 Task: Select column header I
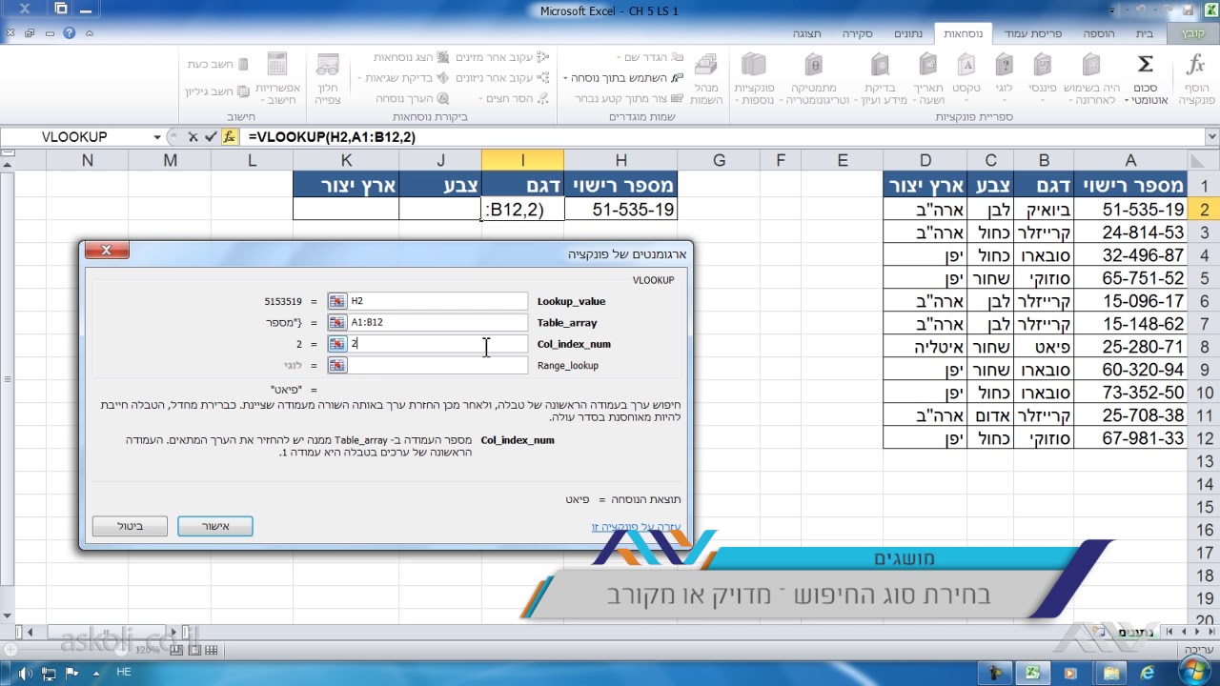click(522, 161)
